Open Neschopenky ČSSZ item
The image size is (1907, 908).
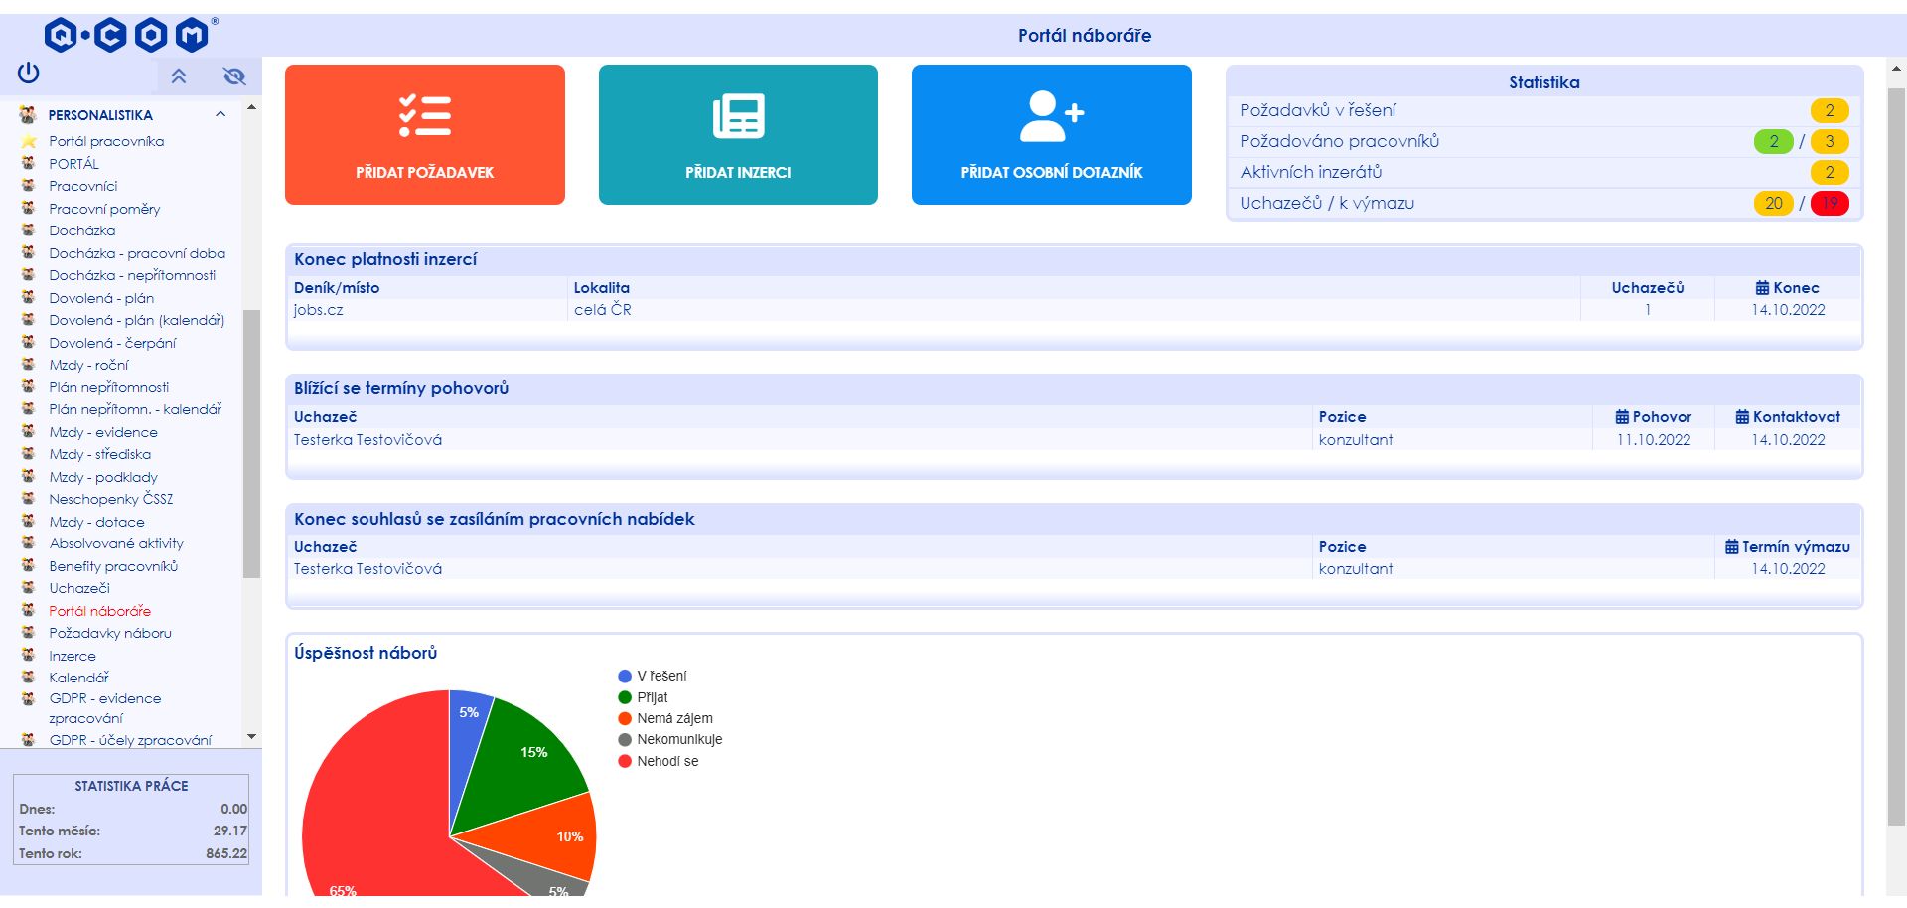click(x=111, y=499)
